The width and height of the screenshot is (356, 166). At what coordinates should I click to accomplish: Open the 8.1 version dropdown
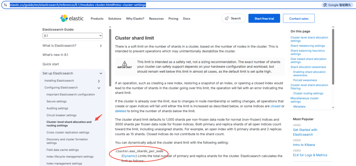(x=73, y=36)
